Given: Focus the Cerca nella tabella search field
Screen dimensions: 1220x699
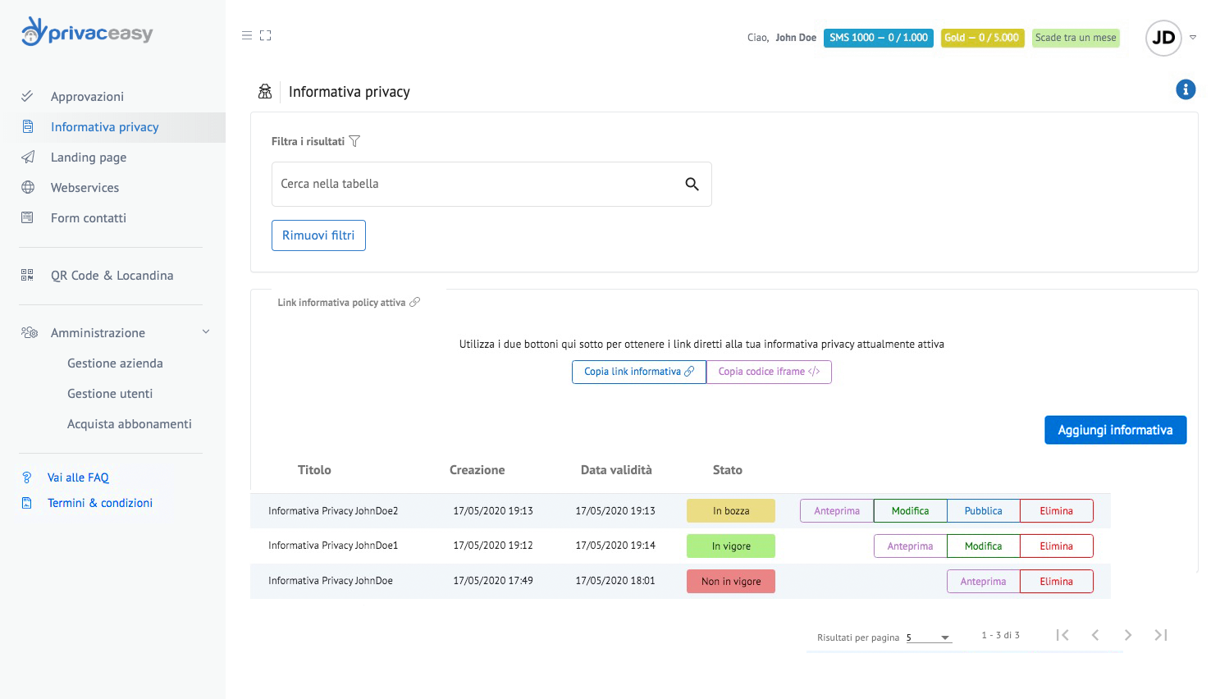Looking at the screenshot, I should [476, 185].
